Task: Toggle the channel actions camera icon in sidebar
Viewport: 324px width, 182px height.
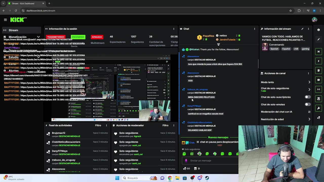Action: tap(318, 99)
